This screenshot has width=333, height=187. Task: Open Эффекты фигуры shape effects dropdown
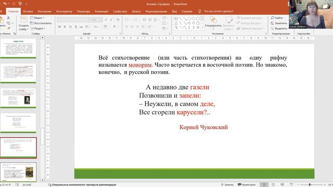click(x=251, y=29)
